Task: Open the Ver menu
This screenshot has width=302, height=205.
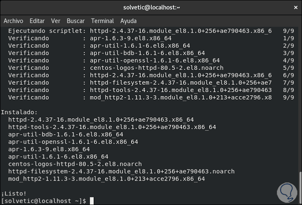Action: pyautogui.click(x=55, y=21)
